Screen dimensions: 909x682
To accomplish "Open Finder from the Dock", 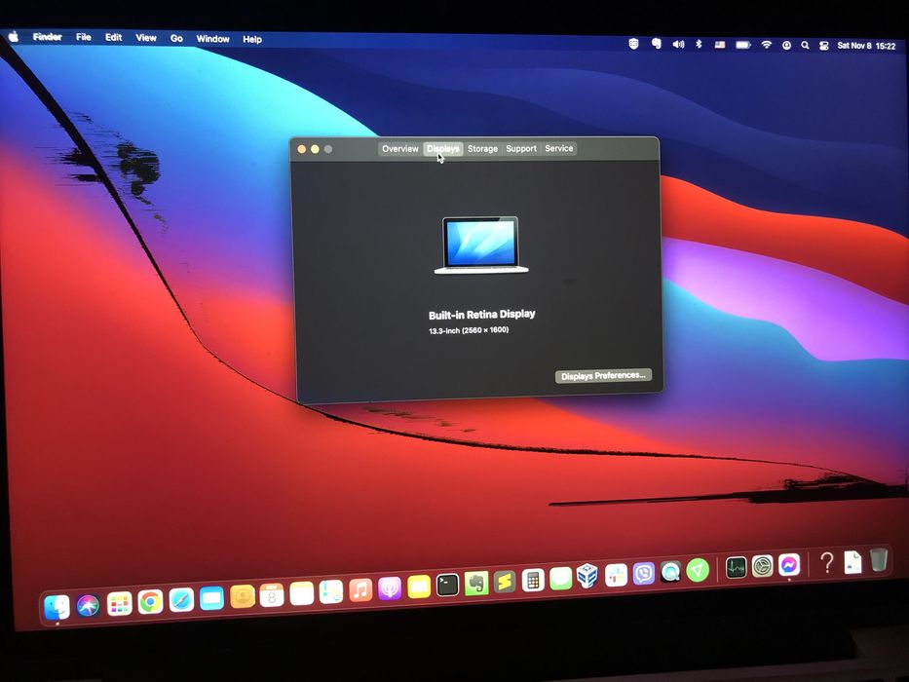I will point(57,607).
